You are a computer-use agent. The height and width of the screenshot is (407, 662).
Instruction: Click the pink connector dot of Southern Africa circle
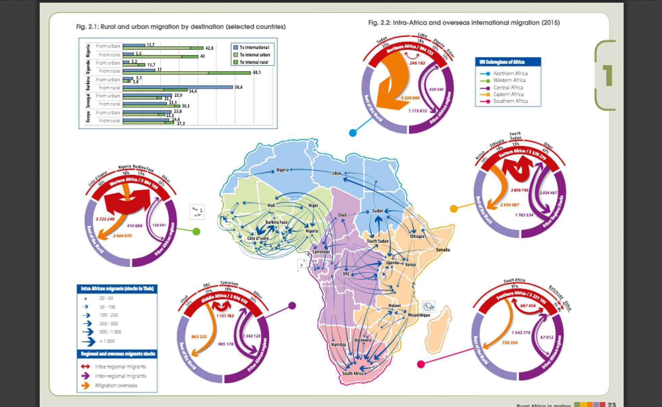point(421,364)
